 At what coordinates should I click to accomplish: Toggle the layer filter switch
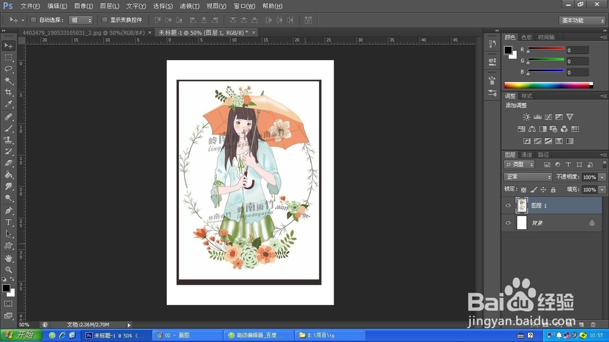point(604,164)
